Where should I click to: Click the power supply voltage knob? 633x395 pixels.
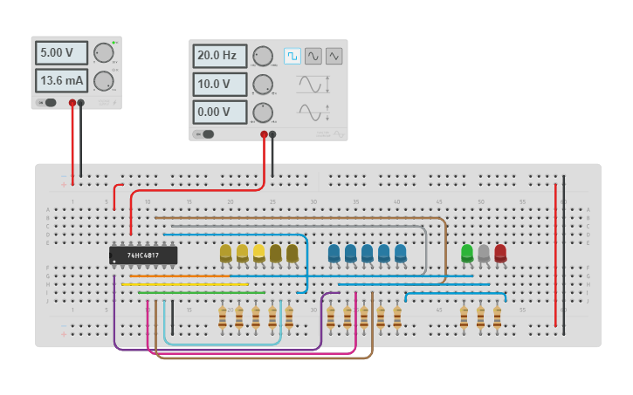point(103,52)
